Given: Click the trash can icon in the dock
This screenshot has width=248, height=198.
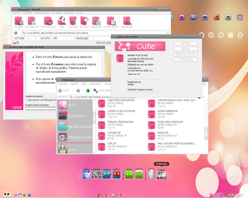Looking at the screenshot, I should (x=151, y=174).
